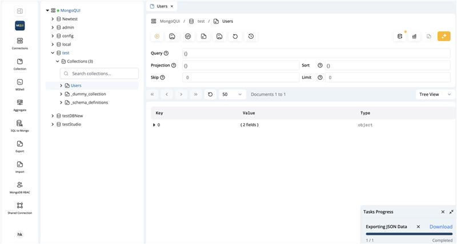Open the SQL to Mongo converter

(20, 125)
